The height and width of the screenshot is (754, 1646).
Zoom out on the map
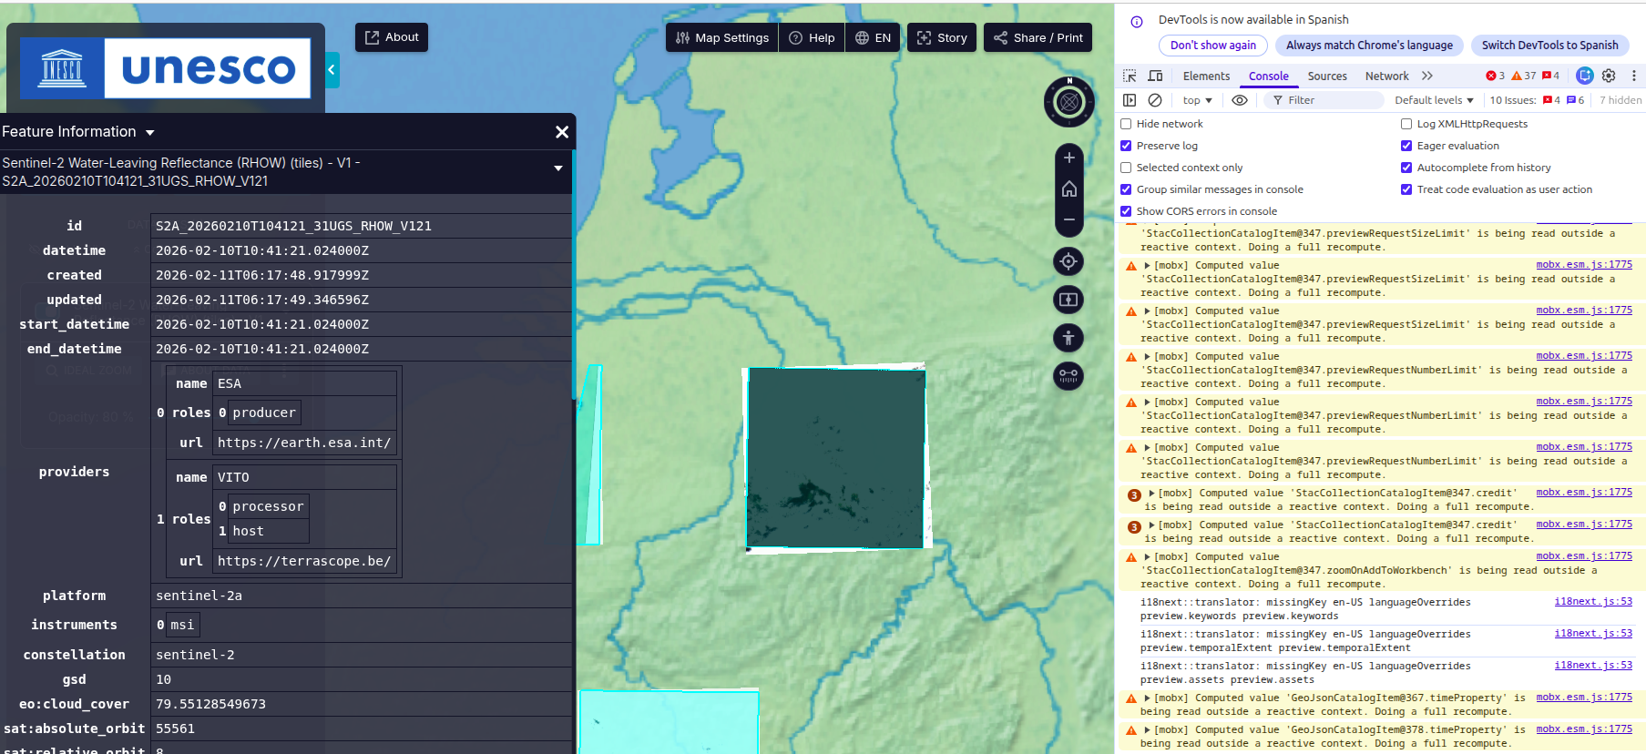pos(1069,219)
